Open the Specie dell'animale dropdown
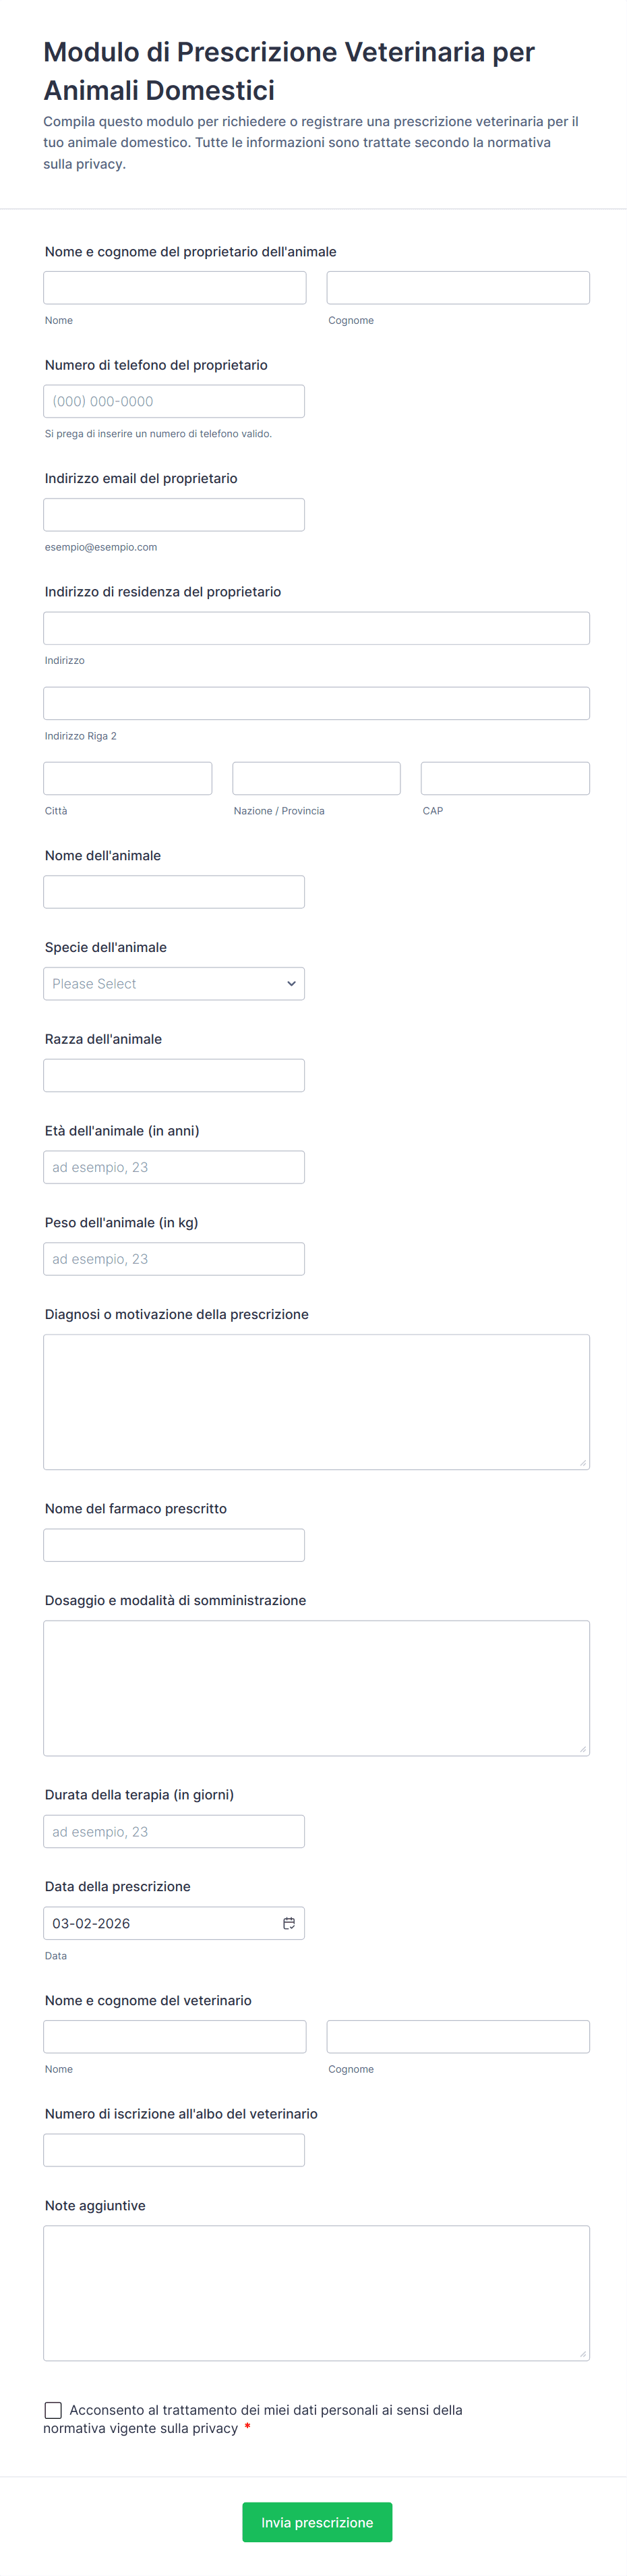Screen dimensions: 627x2576 tap(174, 984)
